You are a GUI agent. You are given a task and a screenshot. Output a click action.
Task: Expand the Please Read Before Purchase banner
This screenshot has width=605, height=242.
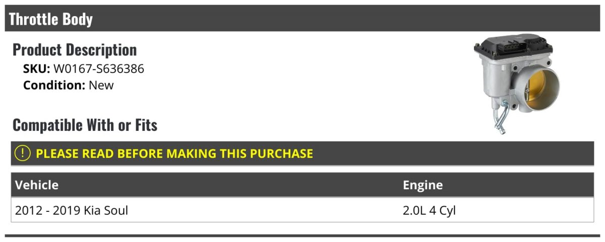click(x=302, y=153)
